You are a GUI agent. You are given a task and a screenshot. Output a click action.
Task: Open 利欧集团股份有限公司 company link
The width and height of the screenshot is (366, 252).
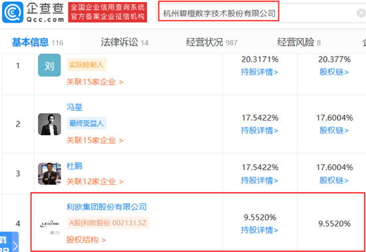106,207
